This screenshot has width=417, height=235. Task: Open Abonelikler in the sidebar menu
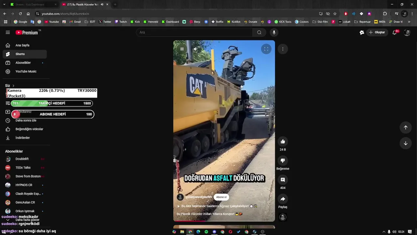[25, 63]
